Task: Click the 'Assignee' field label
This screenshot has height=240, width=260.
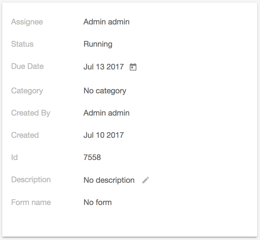Action: (27, 22)
